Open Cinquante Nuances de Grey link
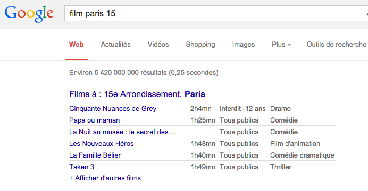368x191 pixels. tap(113, 109)
